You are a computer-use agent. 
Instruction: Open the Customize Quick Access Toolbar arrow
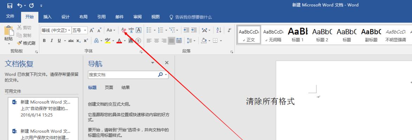[41, 6]
